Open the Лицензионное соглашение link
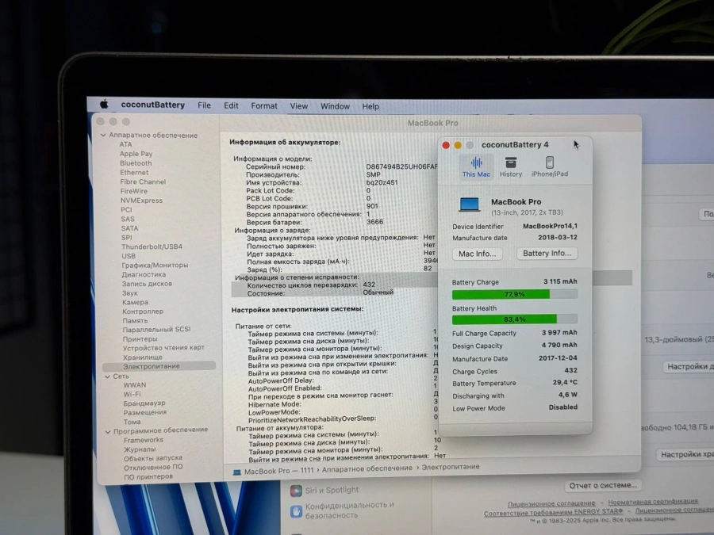This screenshot has height=535, width=714. click(551, 503)
